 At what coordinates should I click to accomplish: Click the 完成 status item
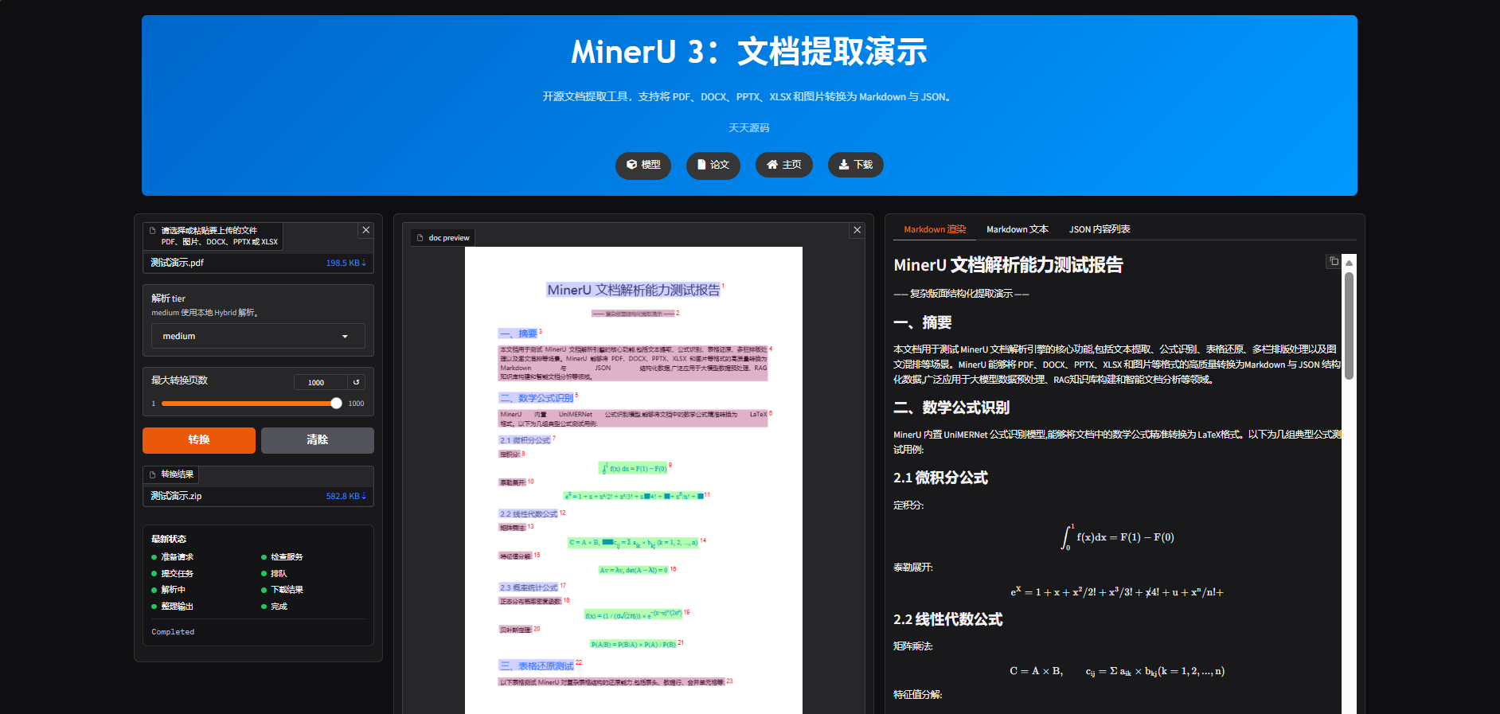point(275,607)
